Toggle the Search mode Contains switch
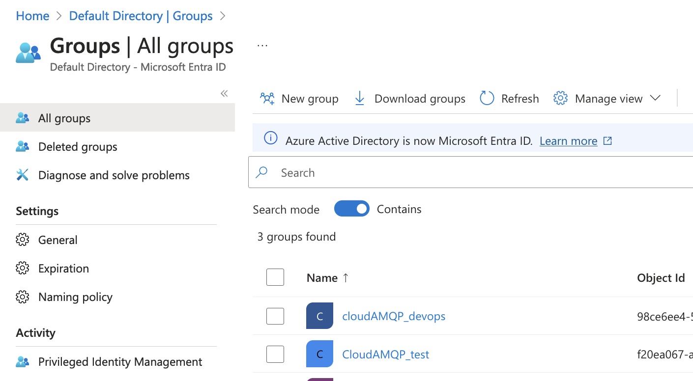 coord(352,209)
